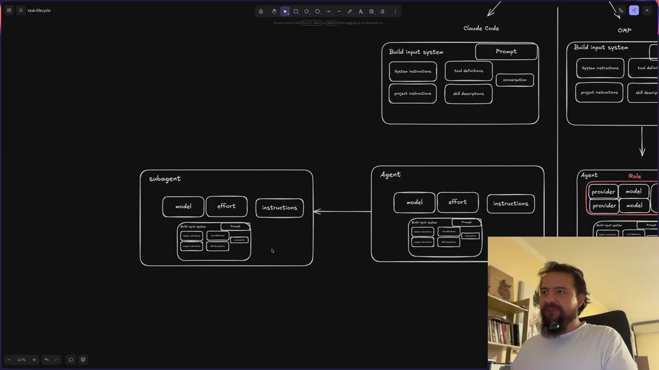The height and width of the screenshot is (370, 659).
Task: Select the Text tool
Action: pyautogui.click(x=360, y=11)
